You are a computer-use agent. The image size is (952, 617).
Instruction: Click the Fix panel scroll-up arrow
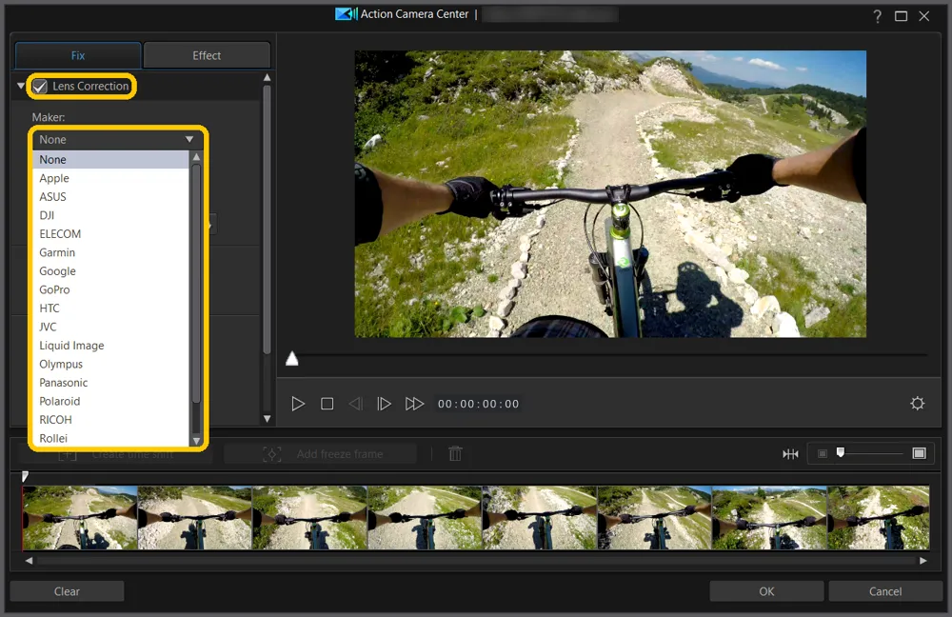tap(268, 78)
